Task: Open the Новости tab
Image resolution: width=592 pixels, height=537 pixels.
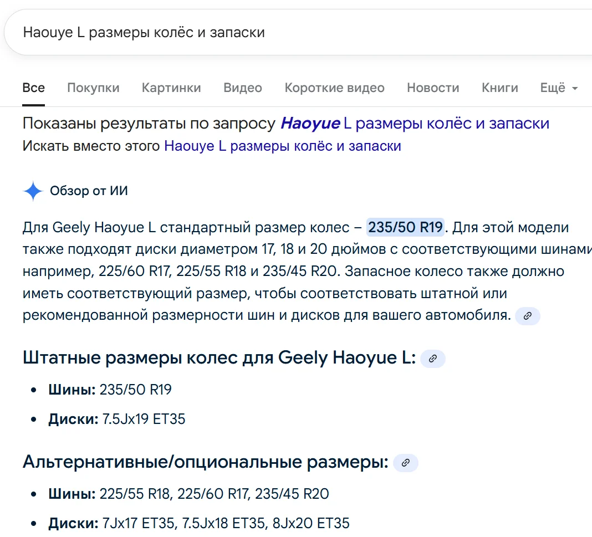Action: pyautogui.click(x=433, y=88)
